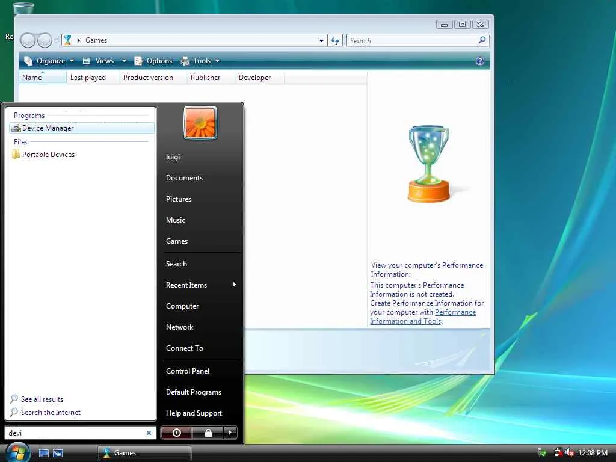Click the Forward navigation button
Viewport: 616px width, 462px height.
pyautogui.click(x=45, y=40)
